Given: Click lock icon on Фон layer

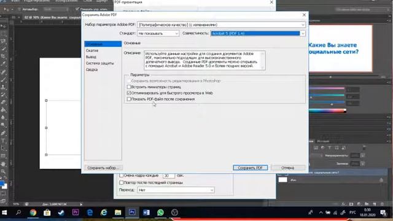Looking at the screenshot, I should pyautogui.click(x=381, y=180).
